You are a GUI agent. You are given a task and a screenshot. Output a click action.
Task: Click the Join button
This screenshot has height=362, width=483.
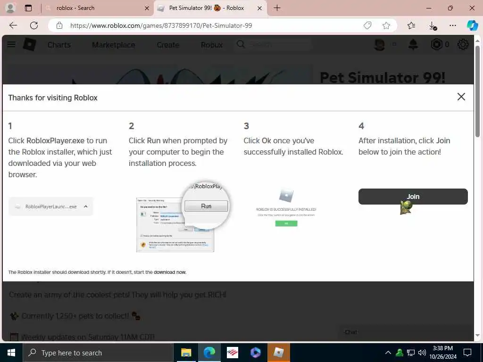pos(413,197)
